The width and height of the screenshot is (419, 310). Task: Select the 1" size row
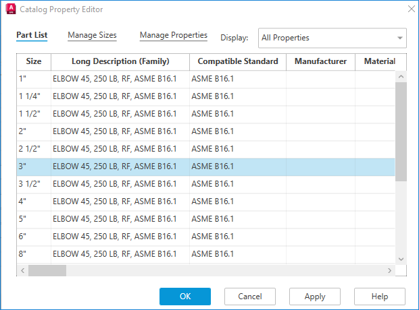click(x=34, y=79)
